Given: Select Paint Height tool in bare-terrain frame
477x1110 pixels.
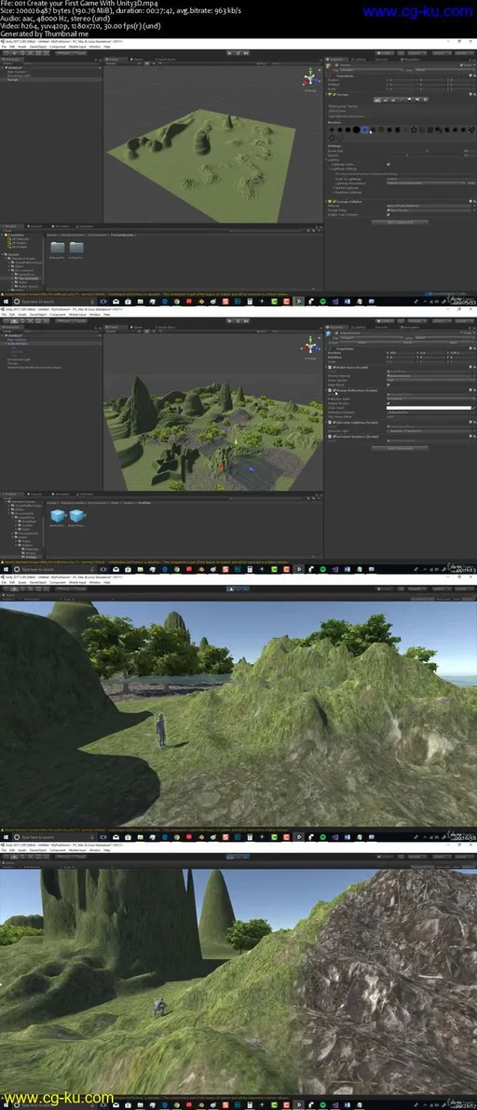Looking at the screenshot, I should pos(385,100).
